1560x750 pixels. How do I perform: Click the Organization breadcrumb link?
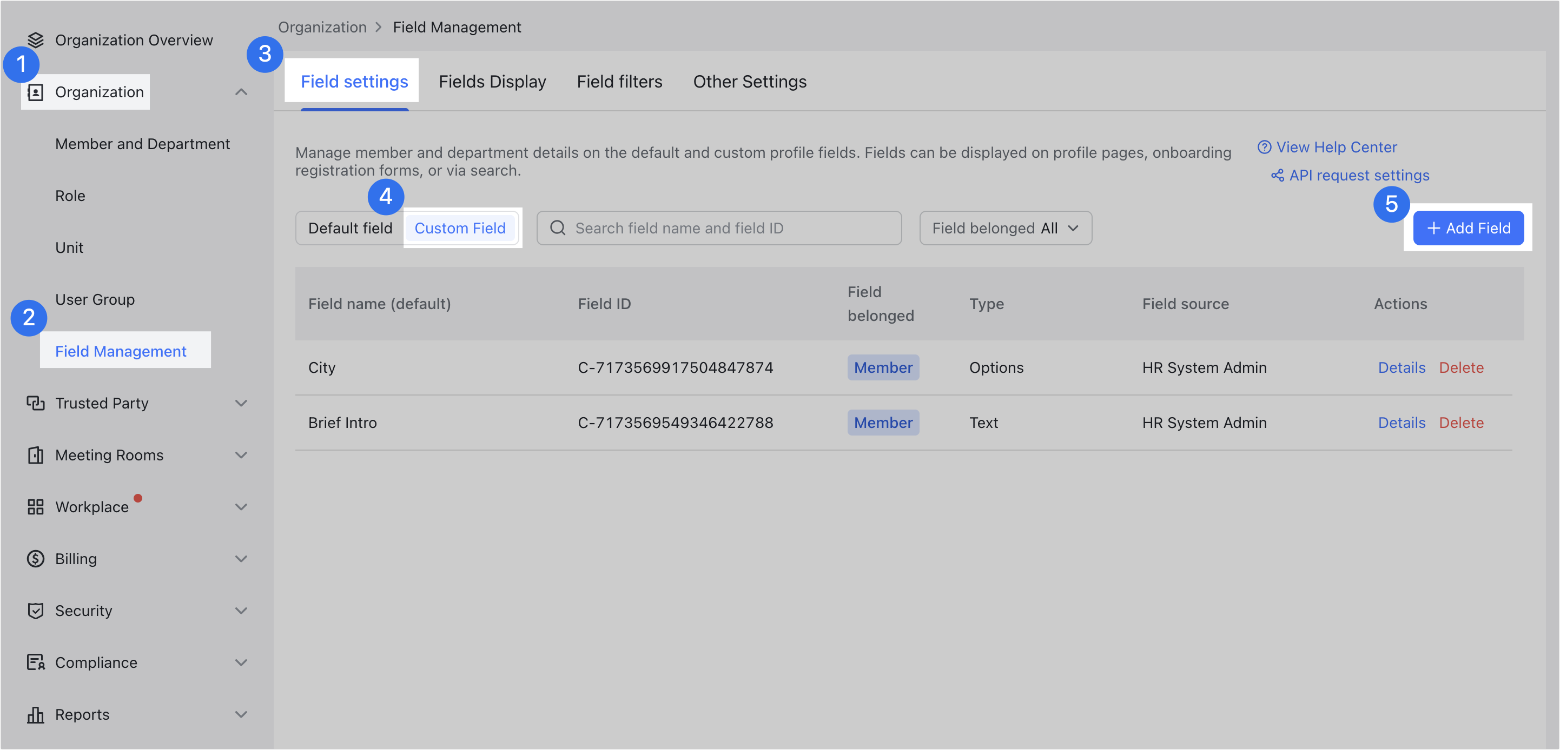point(322,27)
